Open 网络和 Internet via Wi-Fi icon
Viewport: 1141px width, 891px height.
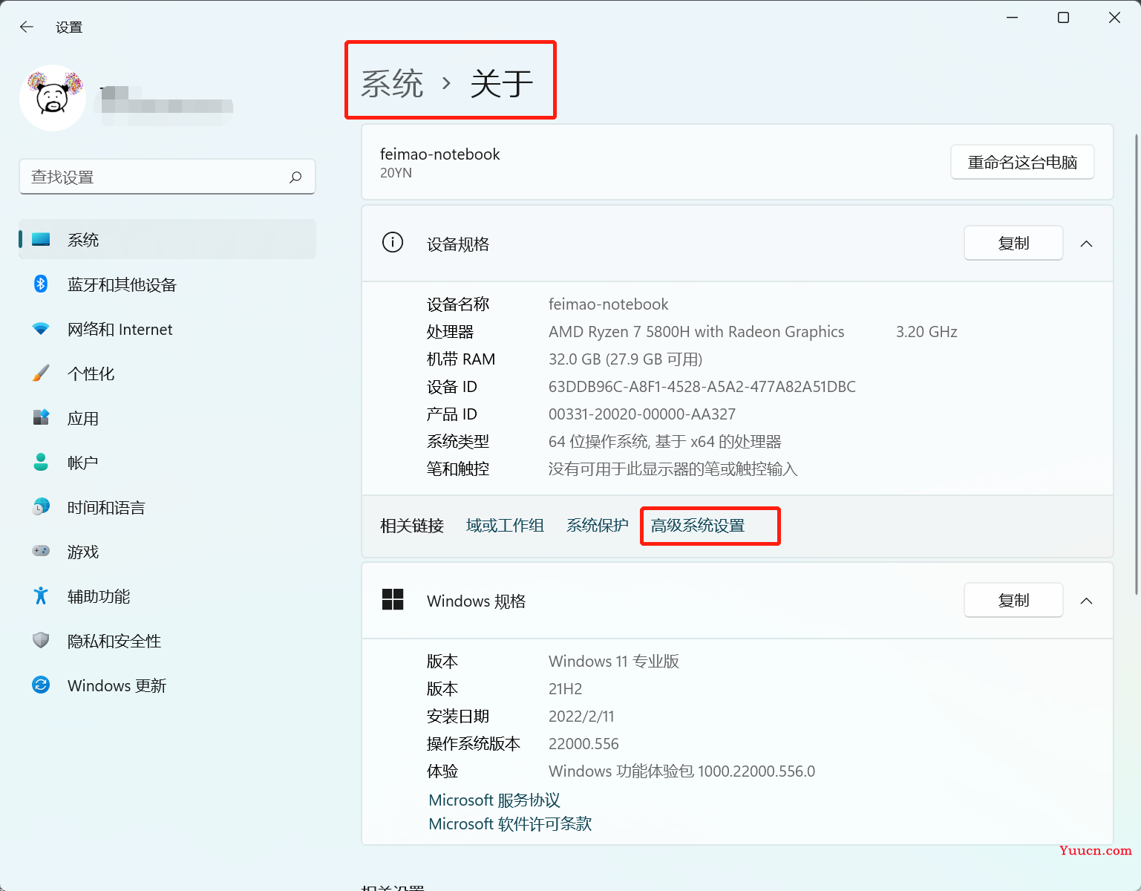41,329
